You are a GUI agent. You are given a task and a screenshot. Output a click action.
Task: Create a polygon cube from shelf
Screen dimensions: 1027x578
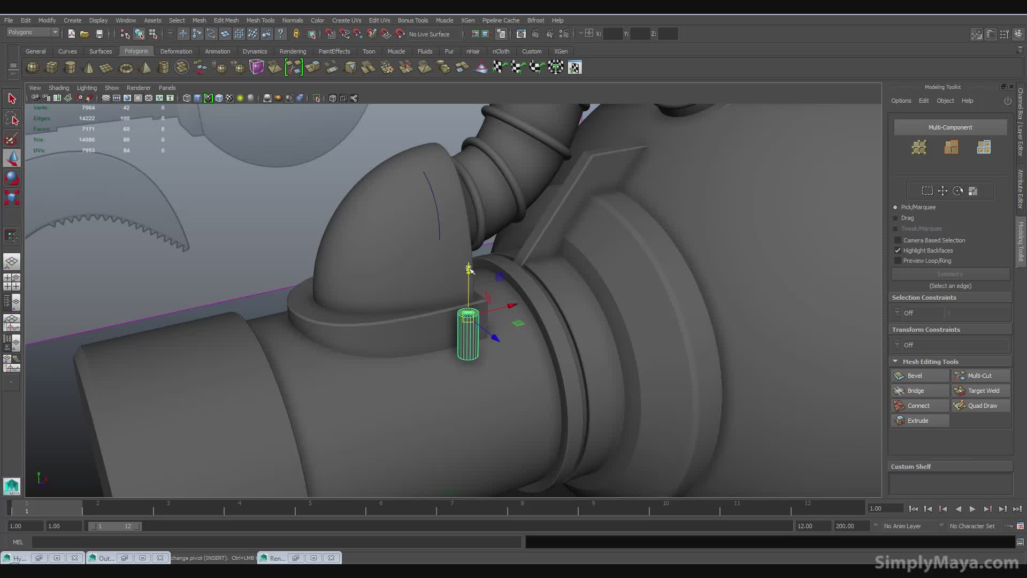pyautogui.click(x=52, y=67)
